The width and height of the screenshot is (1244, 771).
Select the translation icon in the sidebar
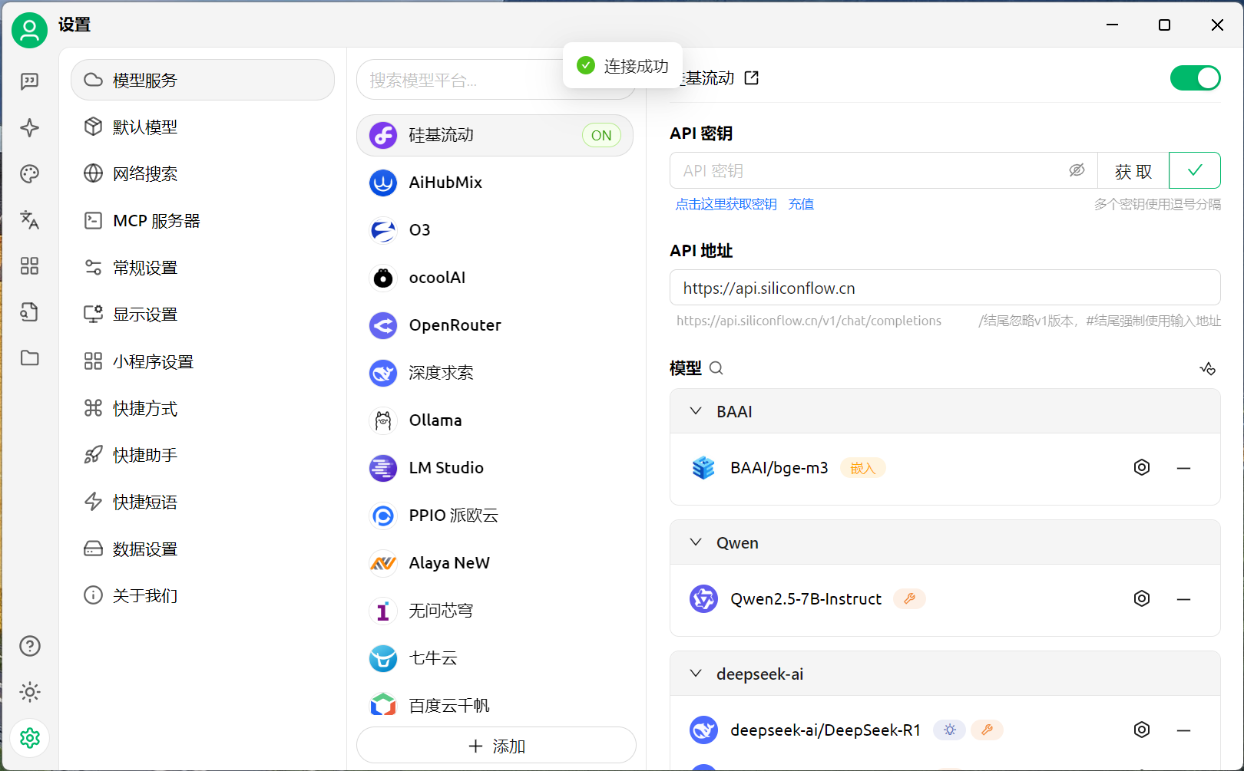(x=29, y=220)
